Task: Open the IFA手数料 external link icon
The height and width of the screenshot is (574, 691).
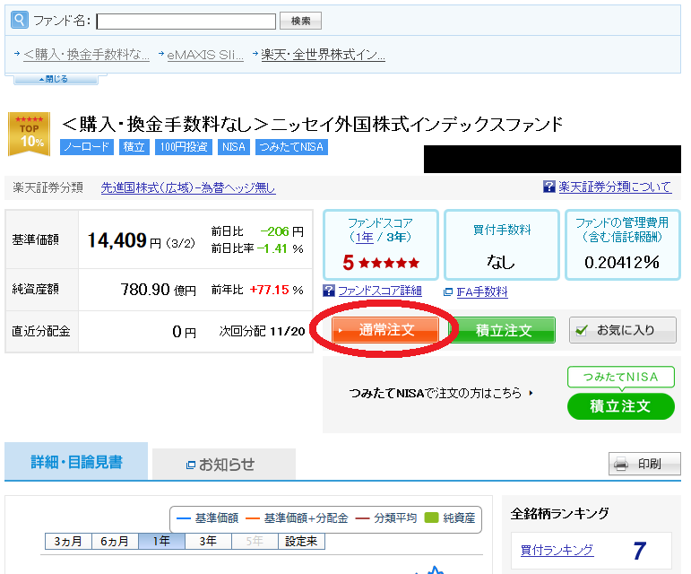Action: tap(448, 292)
